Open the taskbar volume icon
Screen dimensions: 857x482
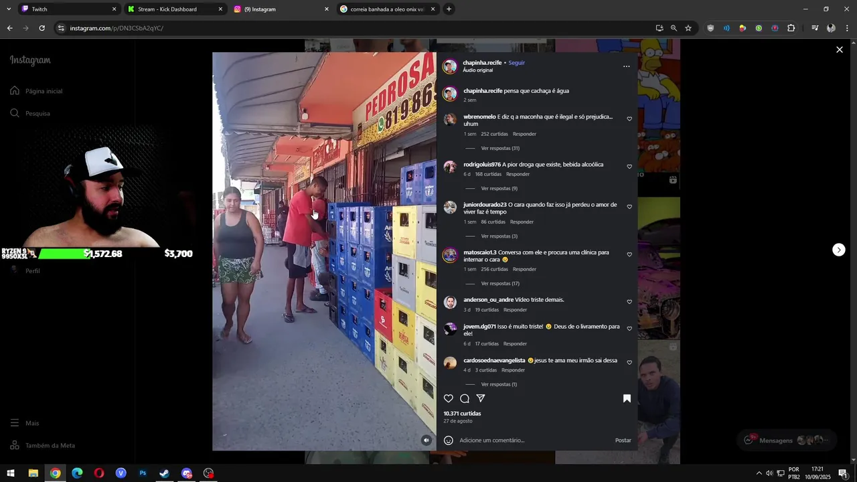769,473
